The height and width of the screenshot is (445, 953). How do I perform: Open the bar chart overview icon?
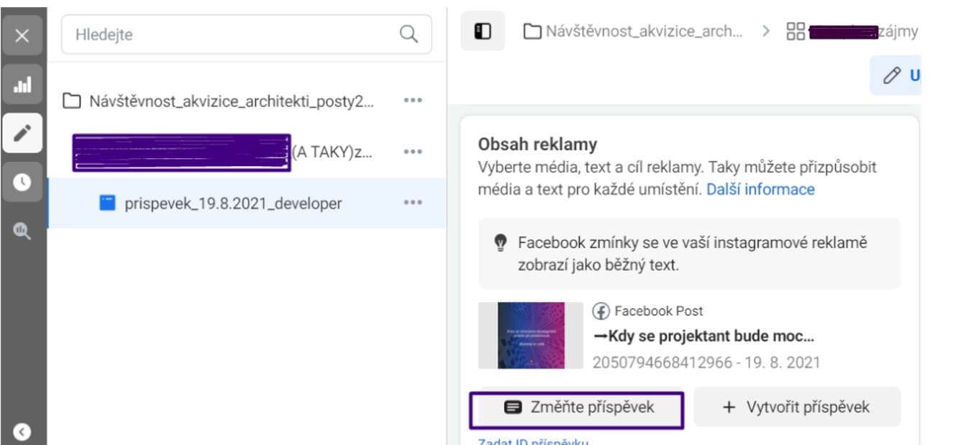[22, 85]
